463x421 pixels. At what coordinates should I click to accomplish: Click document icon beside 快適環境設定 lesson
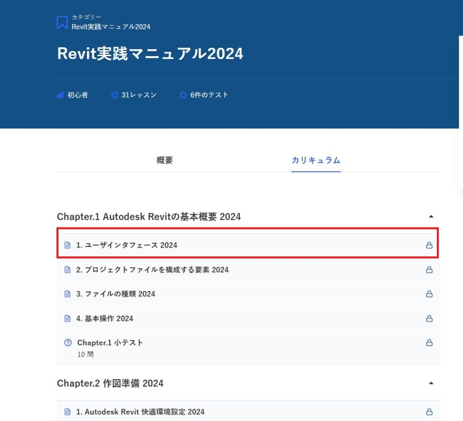pos(67,412)
